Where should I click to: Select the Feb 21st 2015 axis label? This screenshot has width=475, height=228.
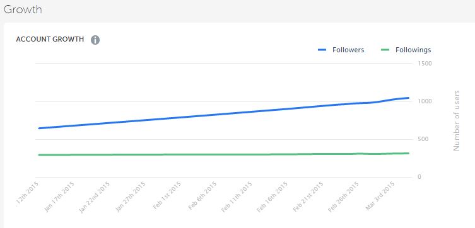click(308, 197)
